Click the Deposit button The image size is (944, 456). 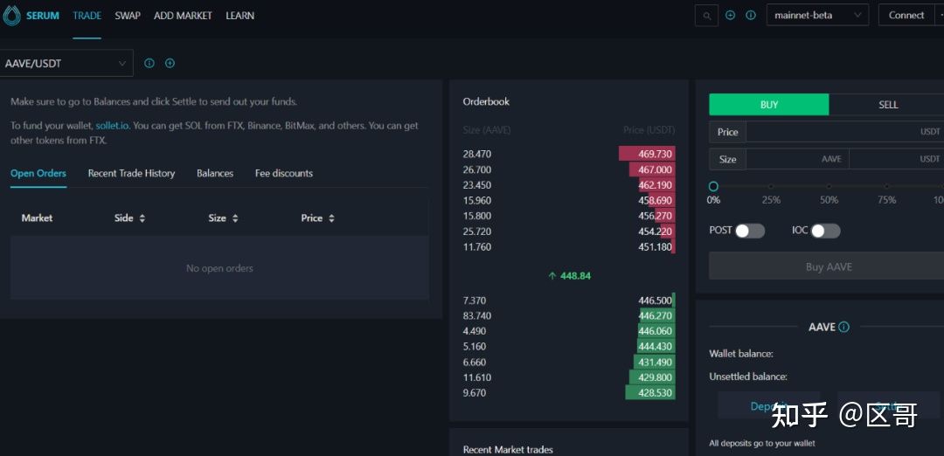coord(769,407)
